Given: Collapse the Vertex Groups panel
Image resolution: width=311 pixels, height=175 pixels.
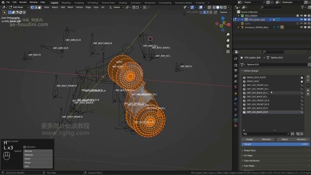Looking at the screenshot, I should [x=251, y=71].
